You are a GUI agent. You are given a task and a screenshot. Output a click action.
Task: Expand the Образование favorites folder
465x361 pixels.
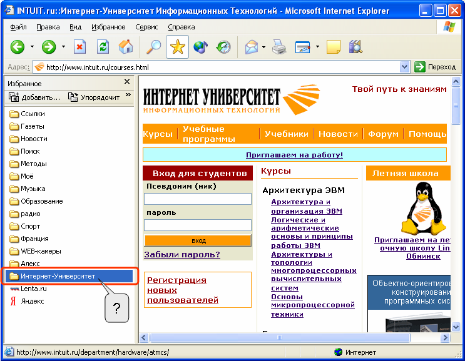[36, 202]
